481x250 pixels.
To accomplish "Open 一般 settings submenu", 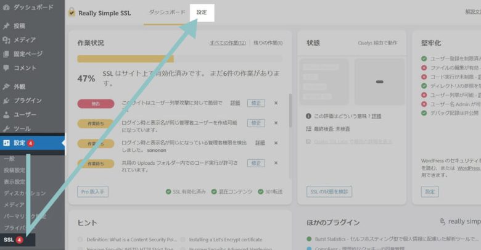I will tap(9, 159).
